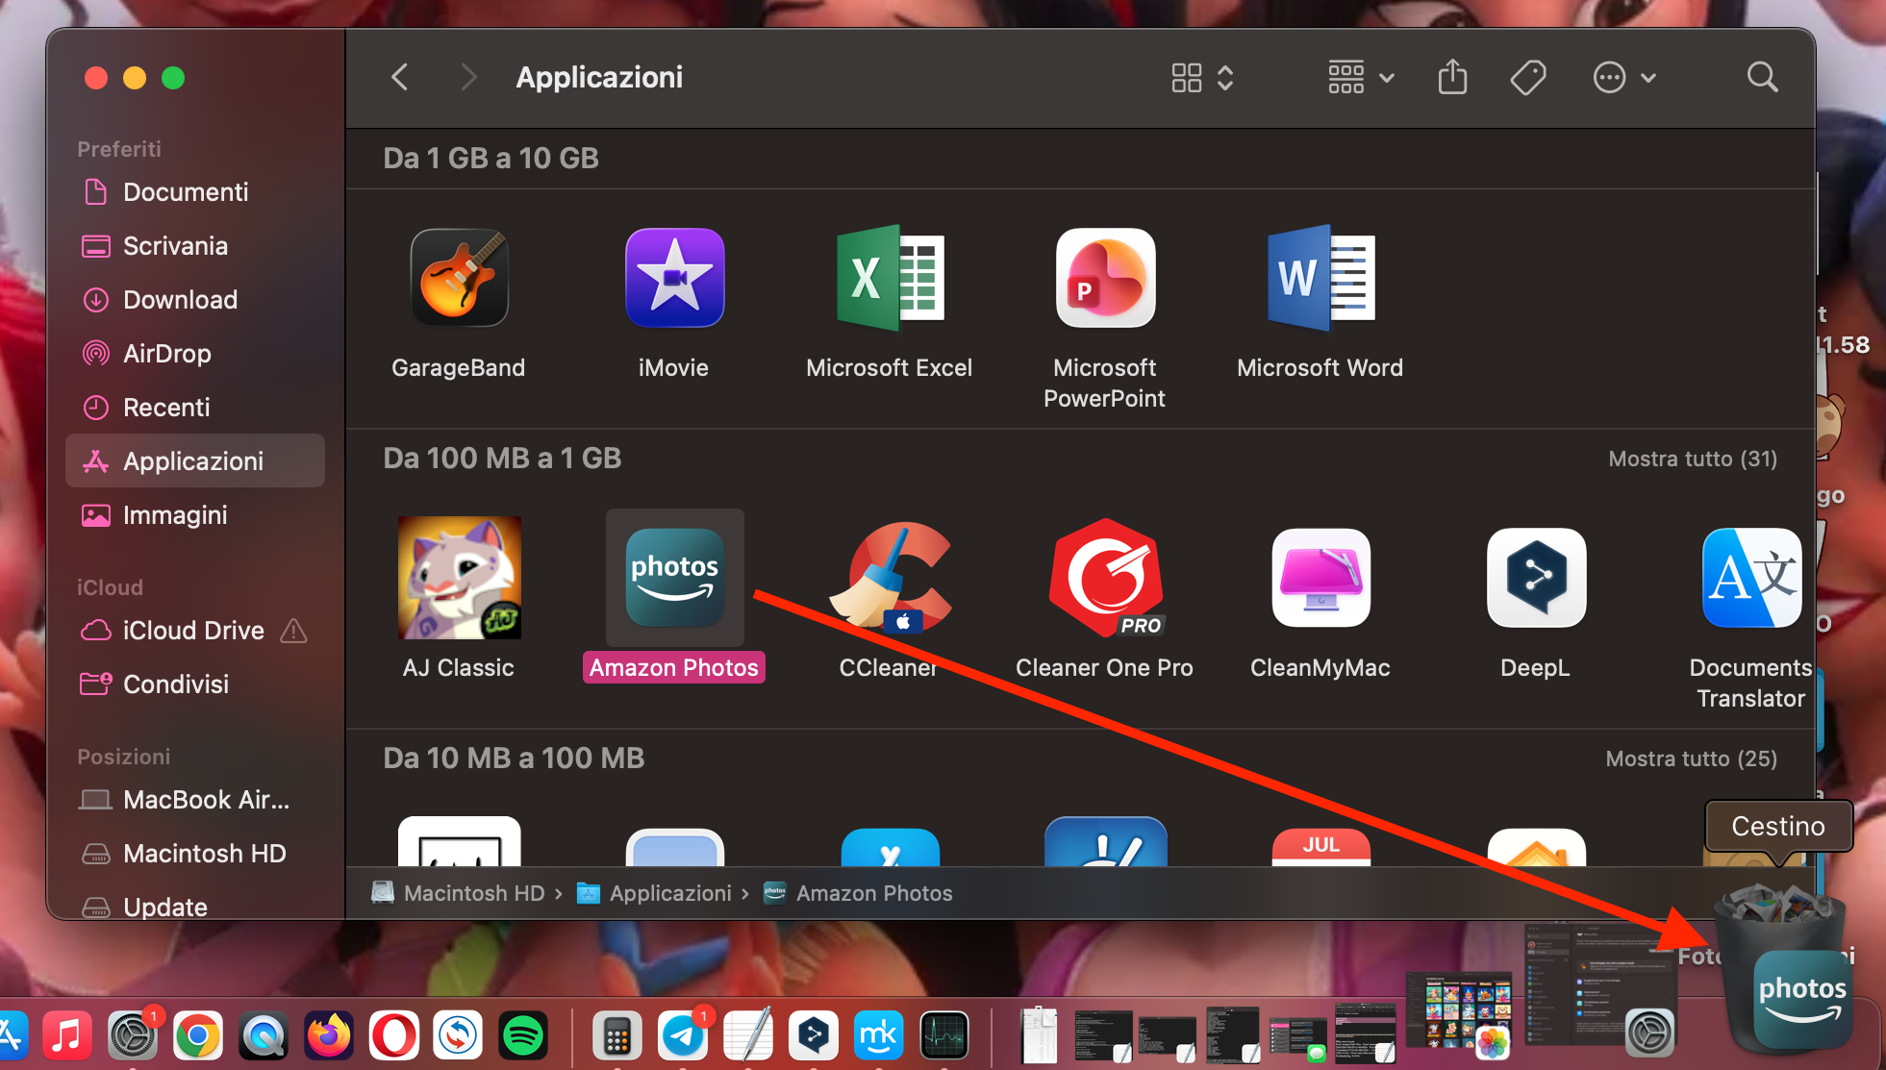The image size is (1886, 1070).
Task: Open Opera from the Dock
Action: [x=394, y=1035]
